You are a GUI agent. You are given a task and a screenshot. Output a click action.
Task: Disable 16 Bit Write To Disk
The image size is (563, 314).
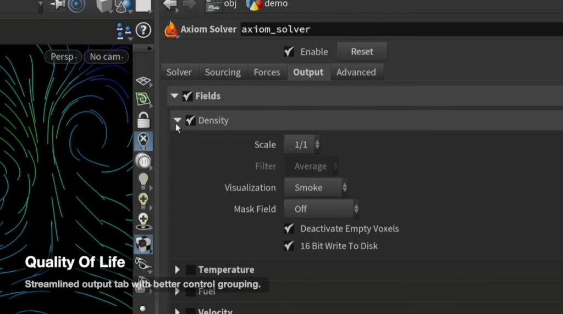click(289, 246)
